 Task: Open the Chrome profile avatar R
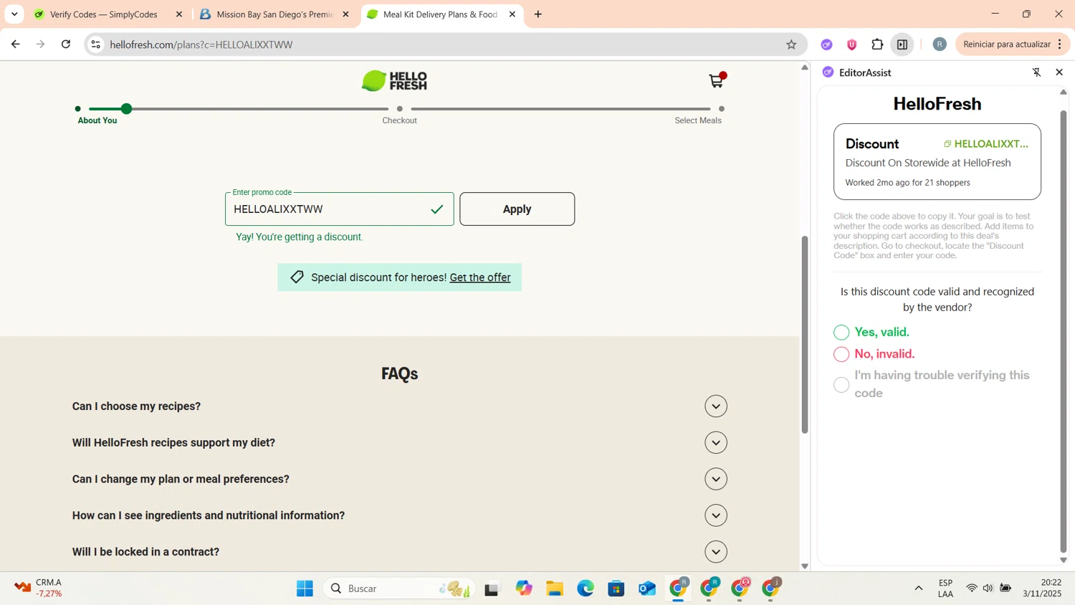(x=940, y=44)
